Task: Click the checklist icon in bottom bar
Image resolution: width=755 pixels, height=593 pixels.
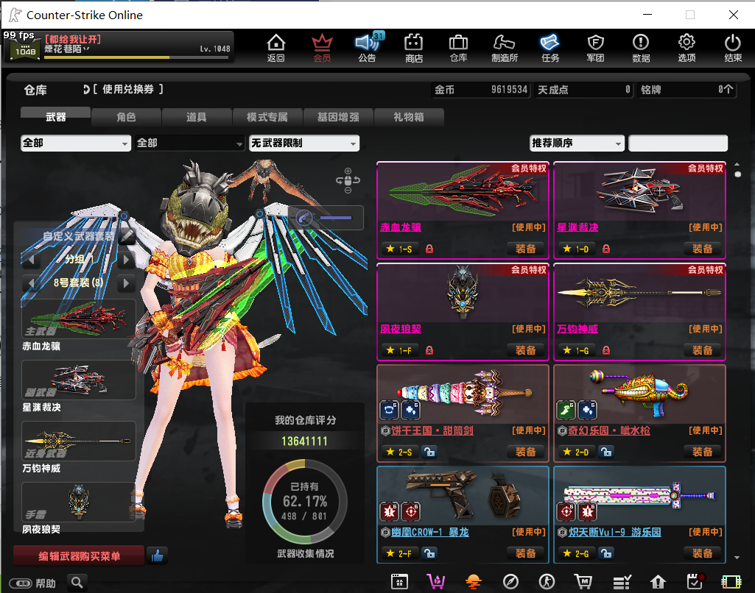Action: (622, 582)
